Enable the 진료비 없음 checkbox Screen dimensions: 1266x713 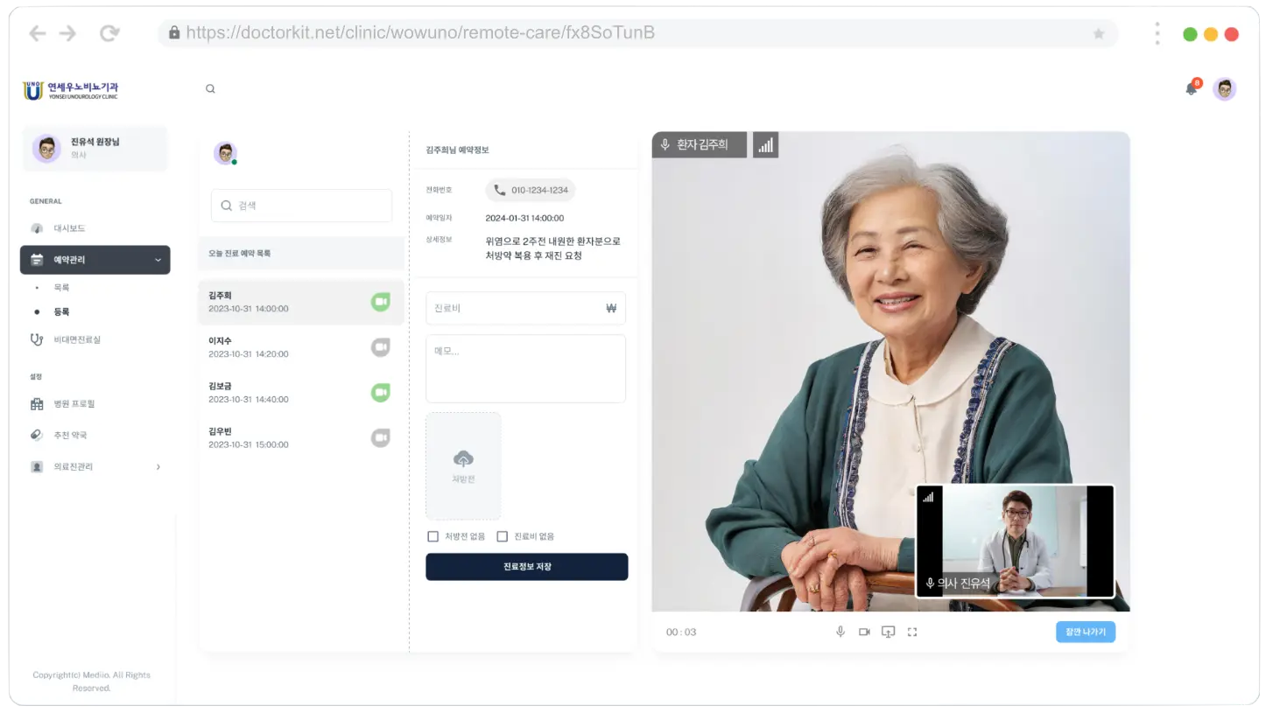[x=502, y=536]
